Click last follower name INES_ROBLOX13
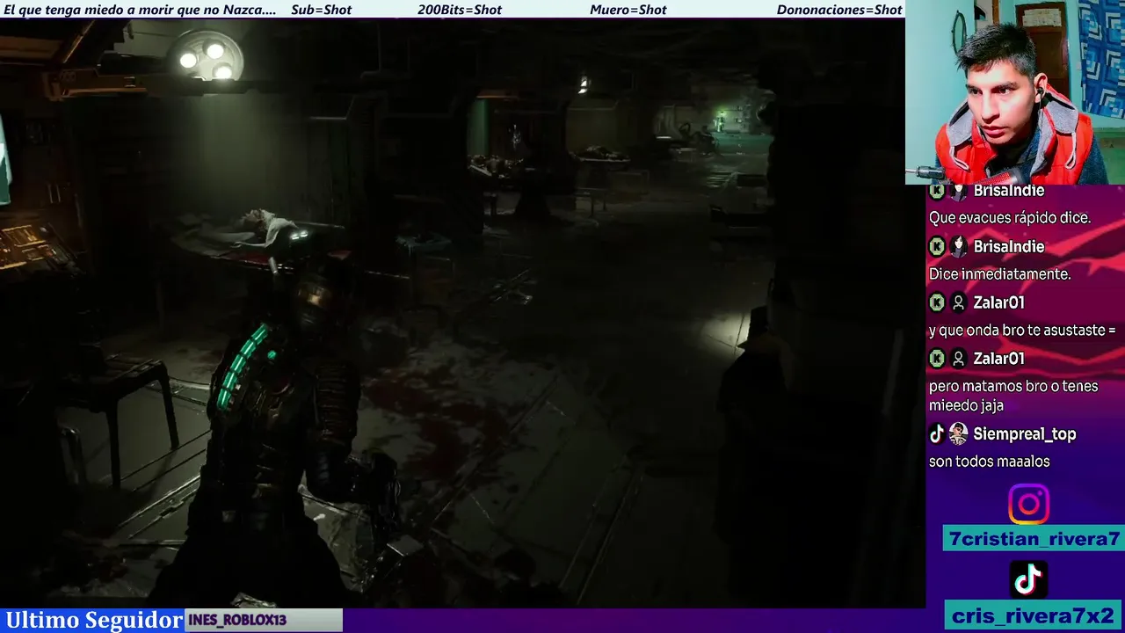This screenshot has height=633, width=1125. coord(237,620)
